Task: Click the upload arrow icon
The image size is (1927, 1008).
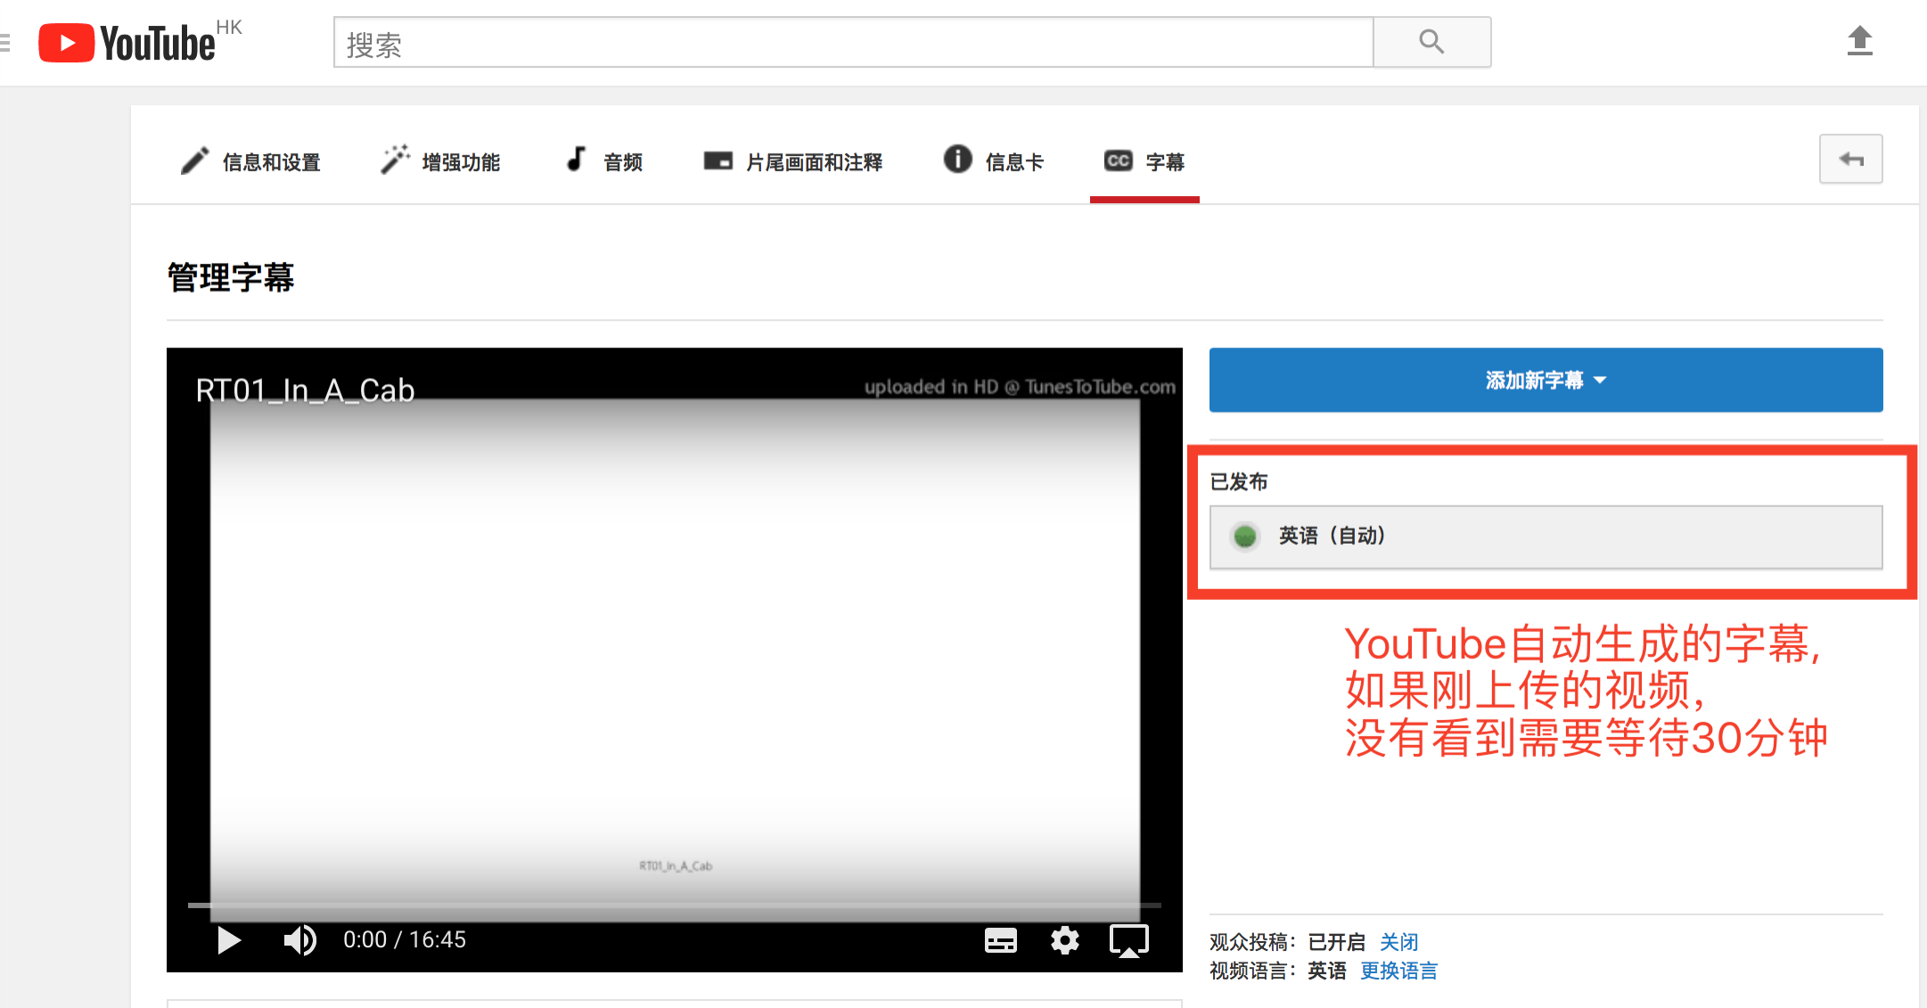Action: [x=1860, y=41]
